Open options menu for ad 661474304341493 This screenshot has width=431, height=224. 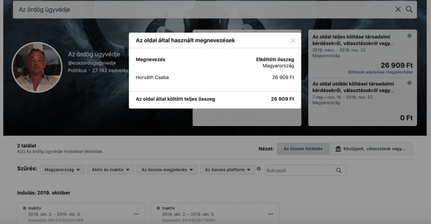[x=137, y=214]
